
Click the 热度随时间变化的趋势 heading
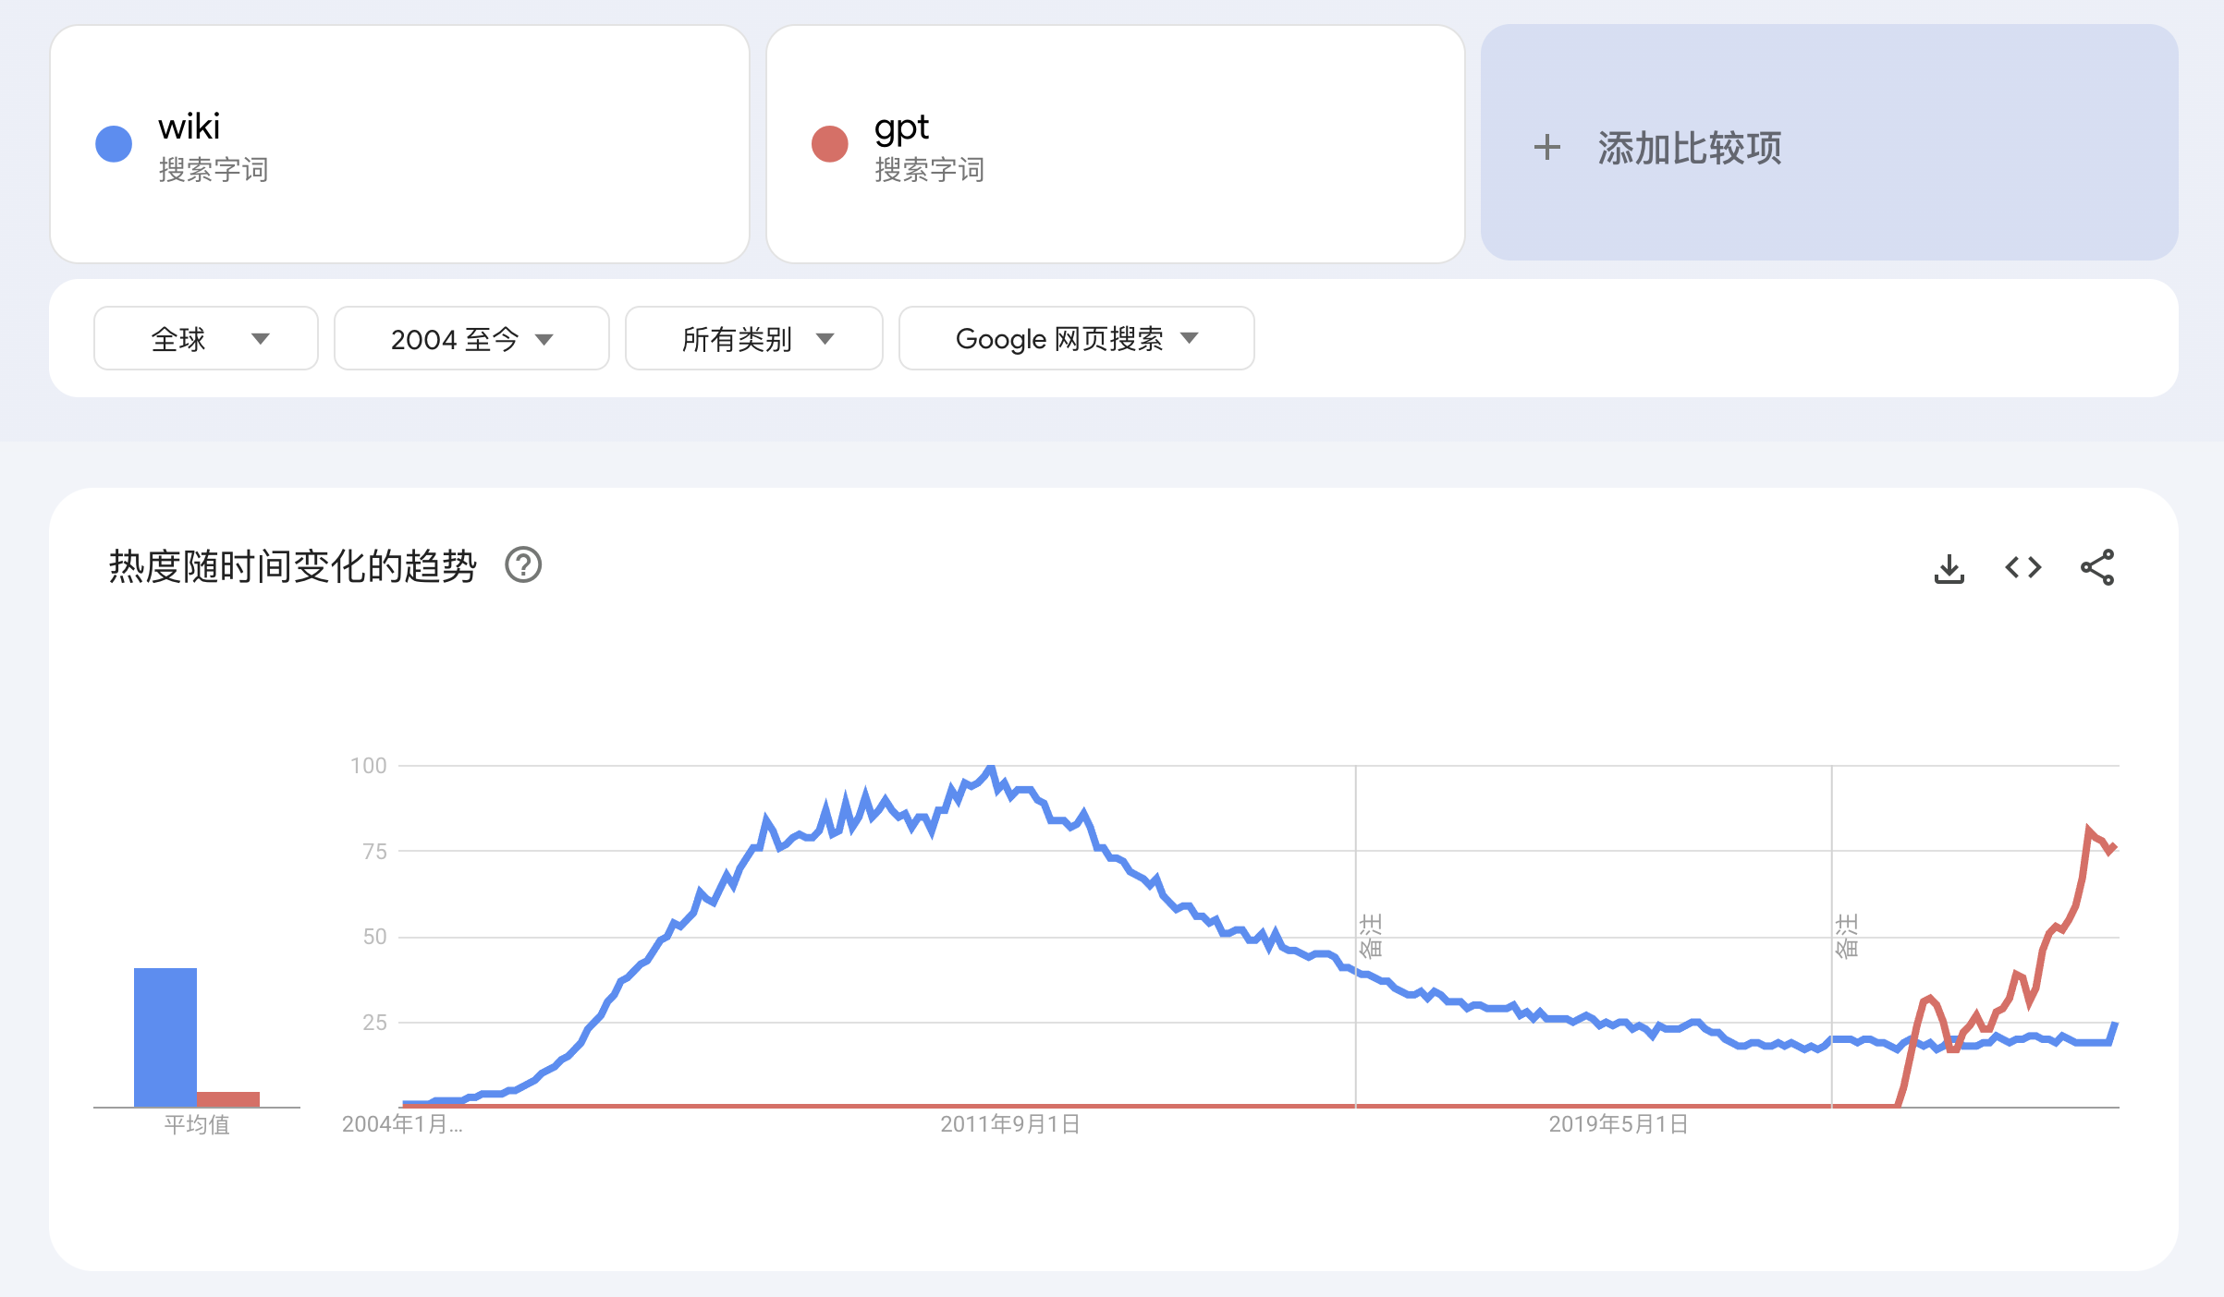[293, 565]
